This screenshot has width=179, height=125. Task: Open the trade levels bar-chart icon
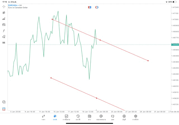pyautogui.click(x=4, y=19)
